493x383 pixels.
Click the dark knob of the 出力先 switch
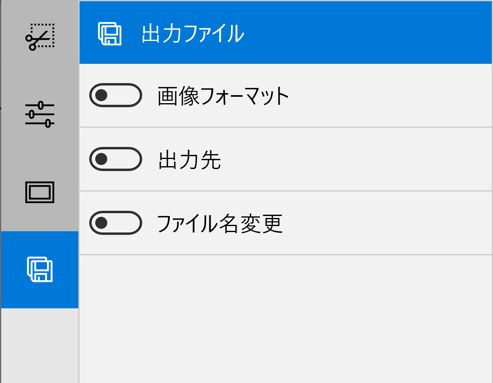(101, 159)
